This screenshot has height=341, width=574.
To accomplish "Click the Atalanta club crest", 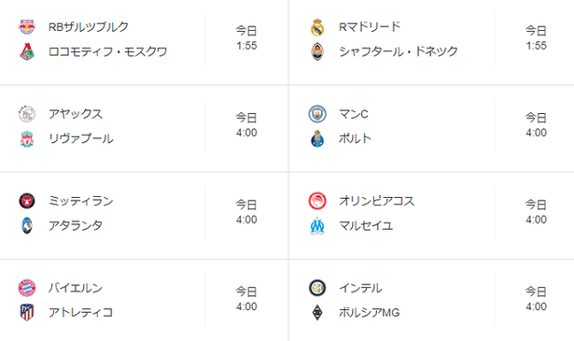I will (27, 226).
